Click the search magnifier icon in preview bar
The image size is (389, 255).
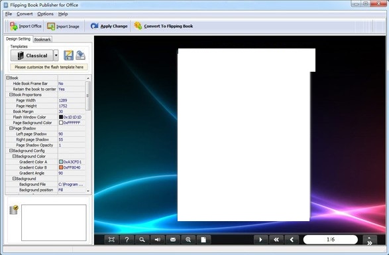point(142,240)
